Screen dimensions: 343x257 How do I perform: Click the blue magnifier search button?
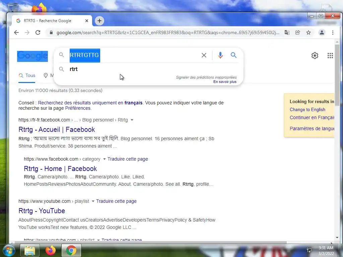[x=233, y=55]
